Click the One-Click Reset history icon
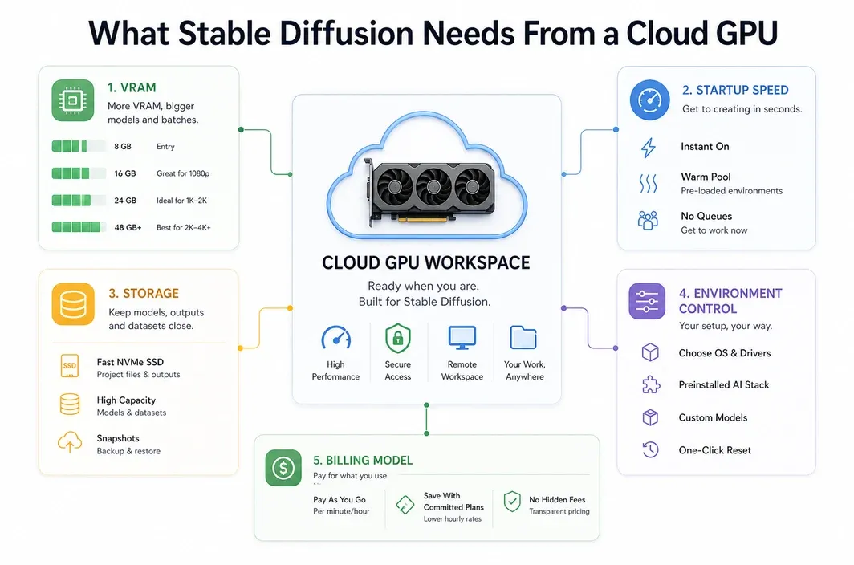This screenshot has height=565, width=854. point(650,449)
